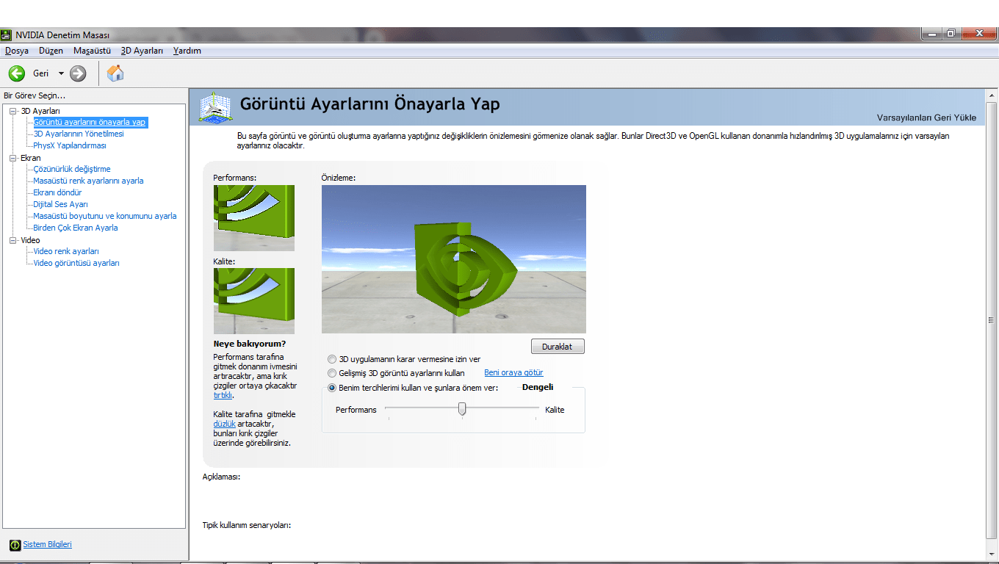The width and height of the screenshot is (999, 564).
Task: Open Dijital Ses Ayarı
Action: pos(60,204)
